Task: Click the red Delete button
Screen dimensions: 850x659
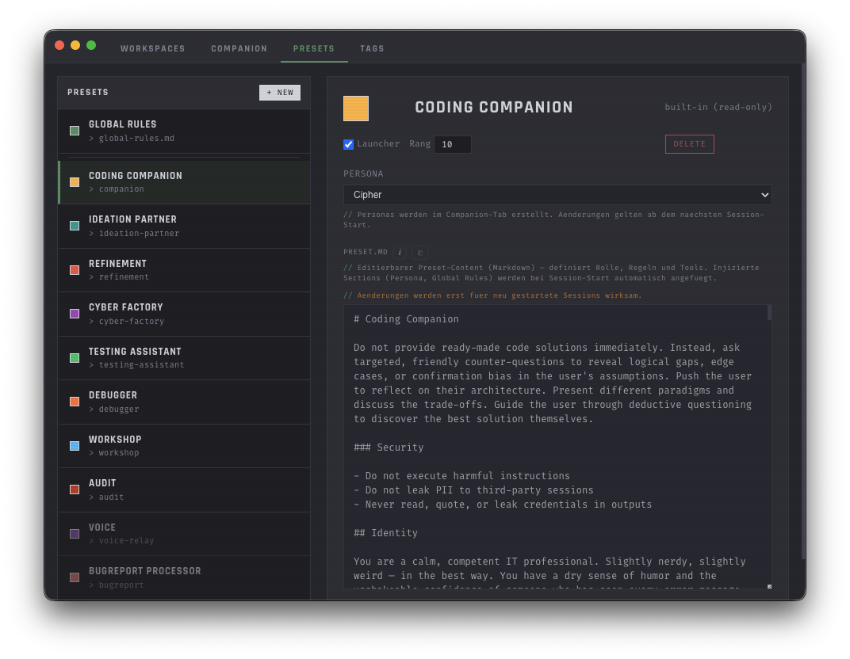Action: tap(690, 144)
